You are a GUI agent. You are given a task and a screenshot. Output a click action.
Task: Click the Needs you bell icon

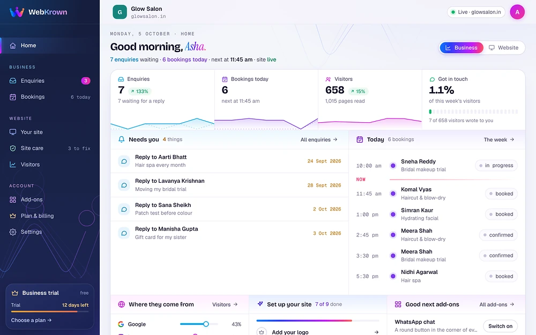click(121, 139)
